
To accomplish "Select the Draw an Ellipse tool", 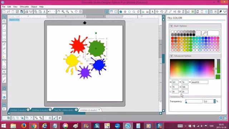I will pyautogui.click(x=4, y=39).
